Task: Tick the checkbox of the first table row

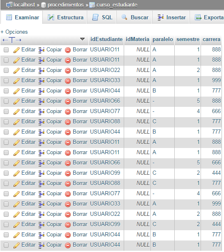Action: click(x=6, y=50)
